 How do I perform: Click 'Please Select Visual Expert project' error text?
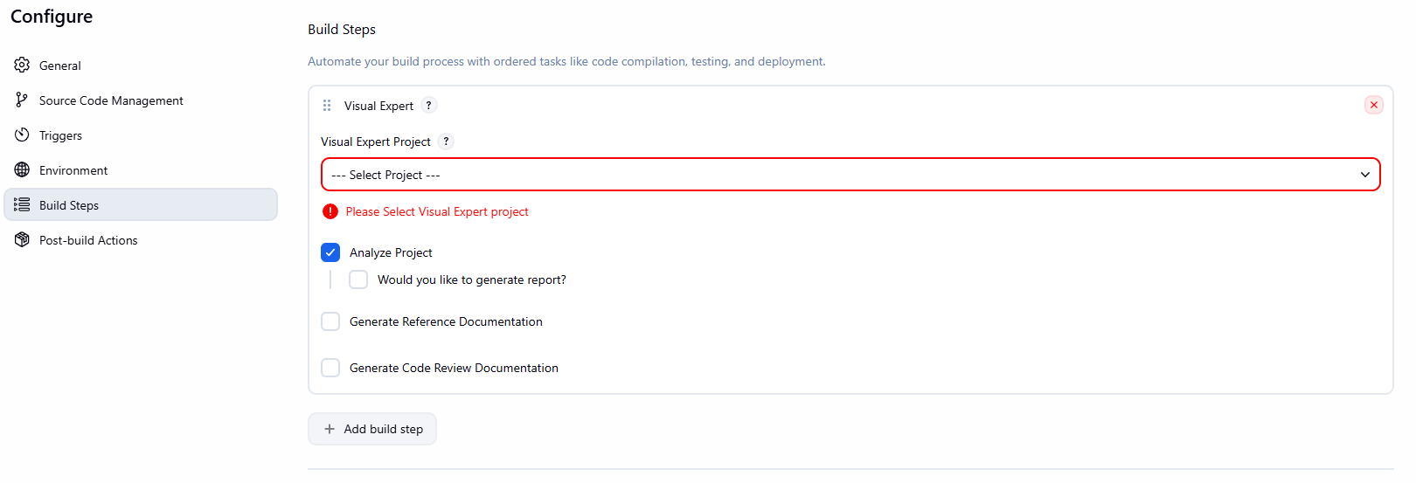[437, 211]
